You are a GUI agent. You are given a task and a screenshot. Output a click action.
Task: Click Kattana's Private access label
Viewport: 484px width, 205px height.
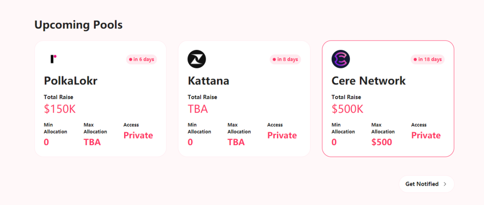282,135
